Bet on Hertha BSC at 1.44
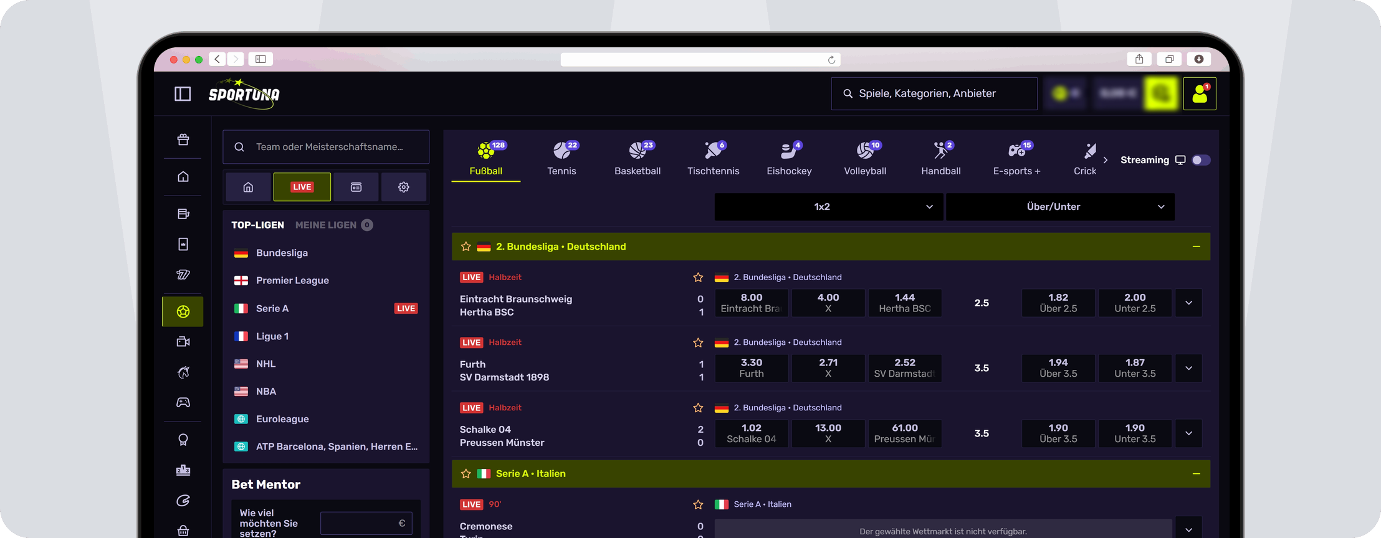 pyautogui.click(x=905, y=303)
